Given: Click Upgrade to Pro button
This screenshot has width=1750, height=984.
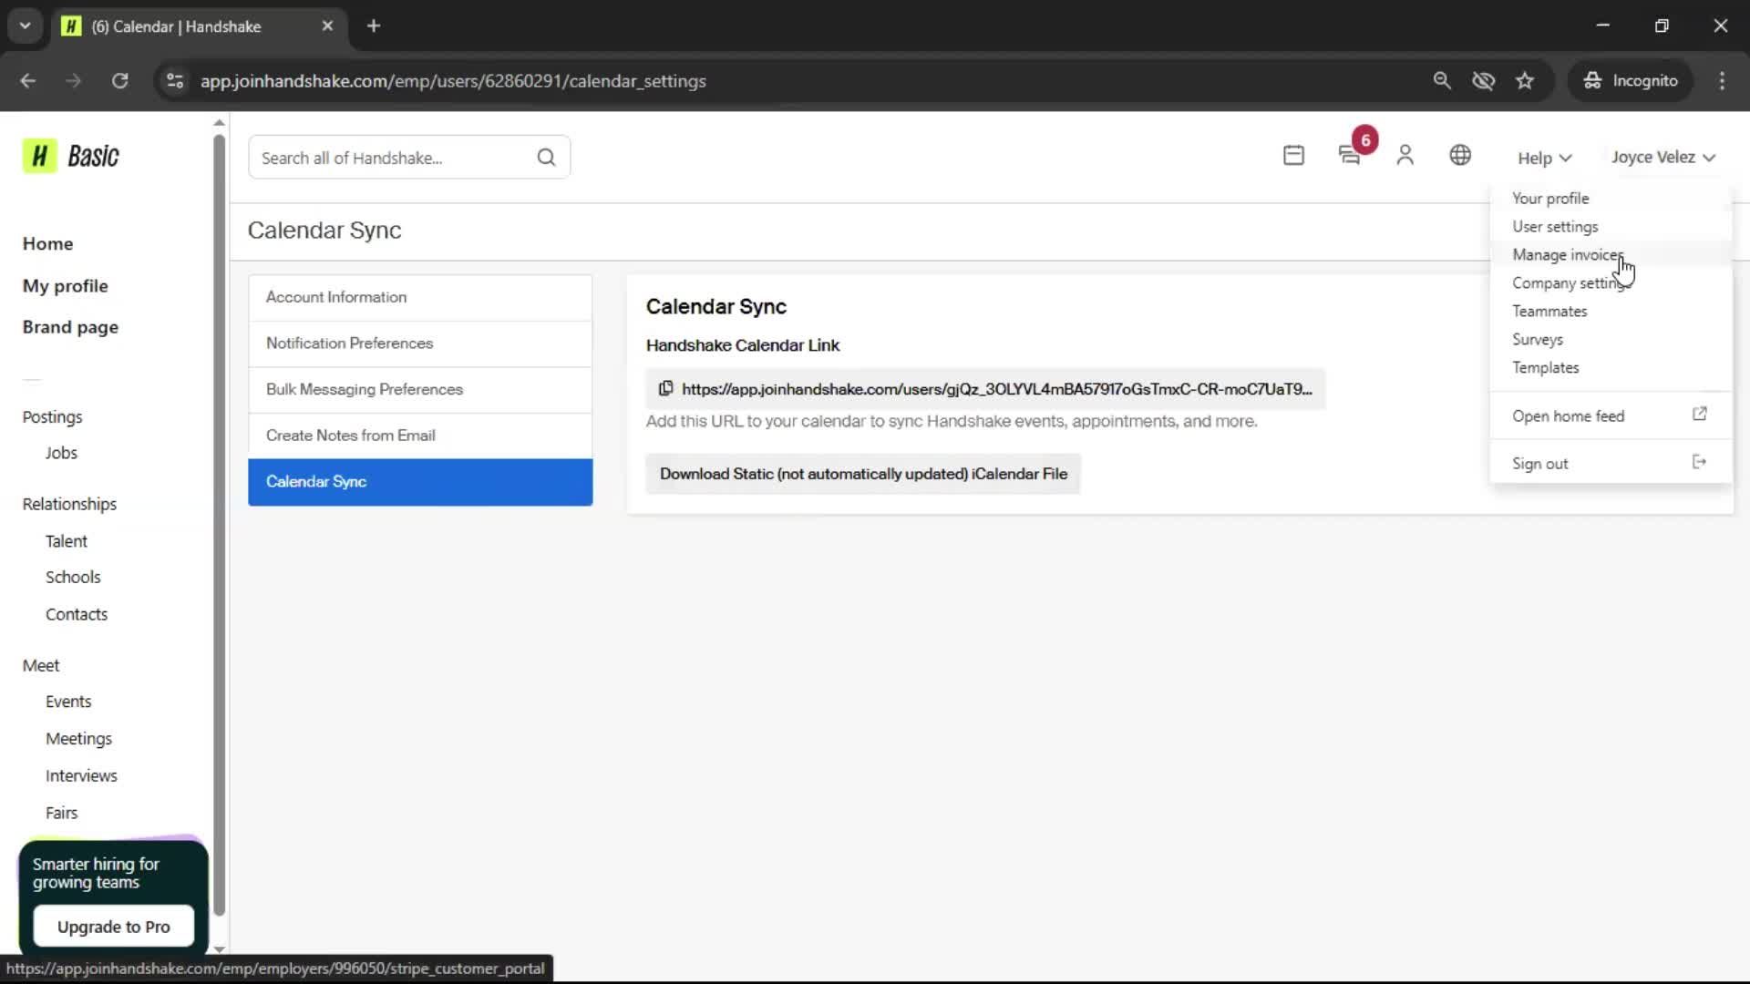Looking at the screenshot, I should (114, 927).
